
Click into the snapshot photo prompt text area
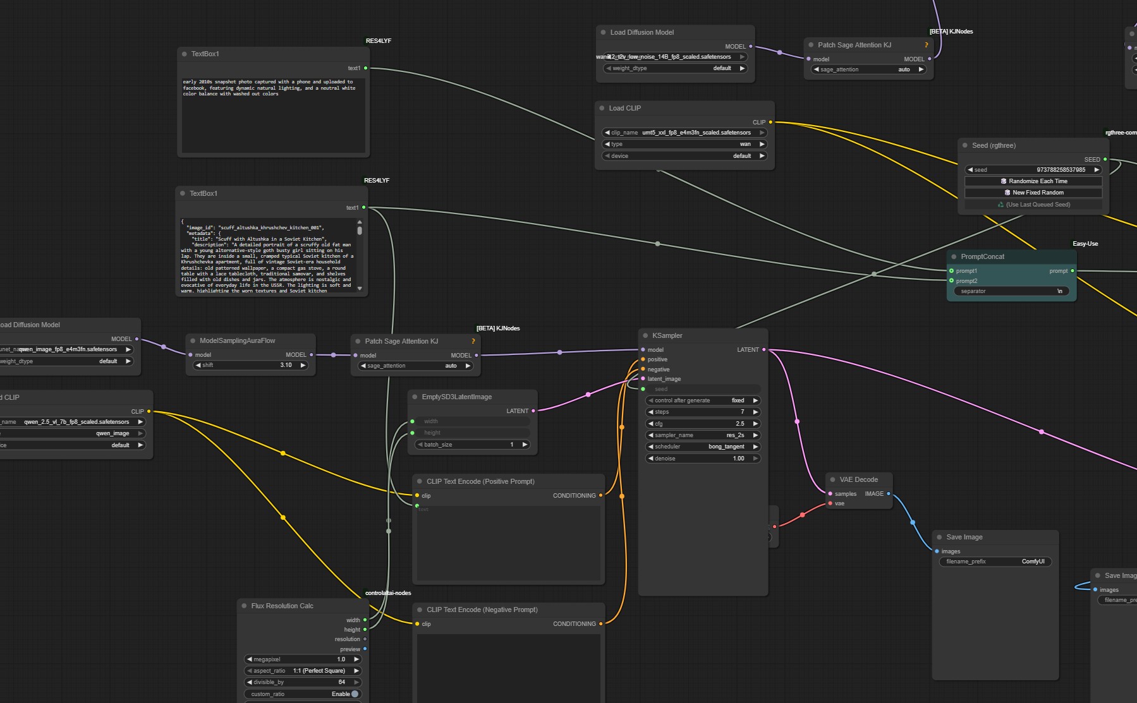[274, 114]
